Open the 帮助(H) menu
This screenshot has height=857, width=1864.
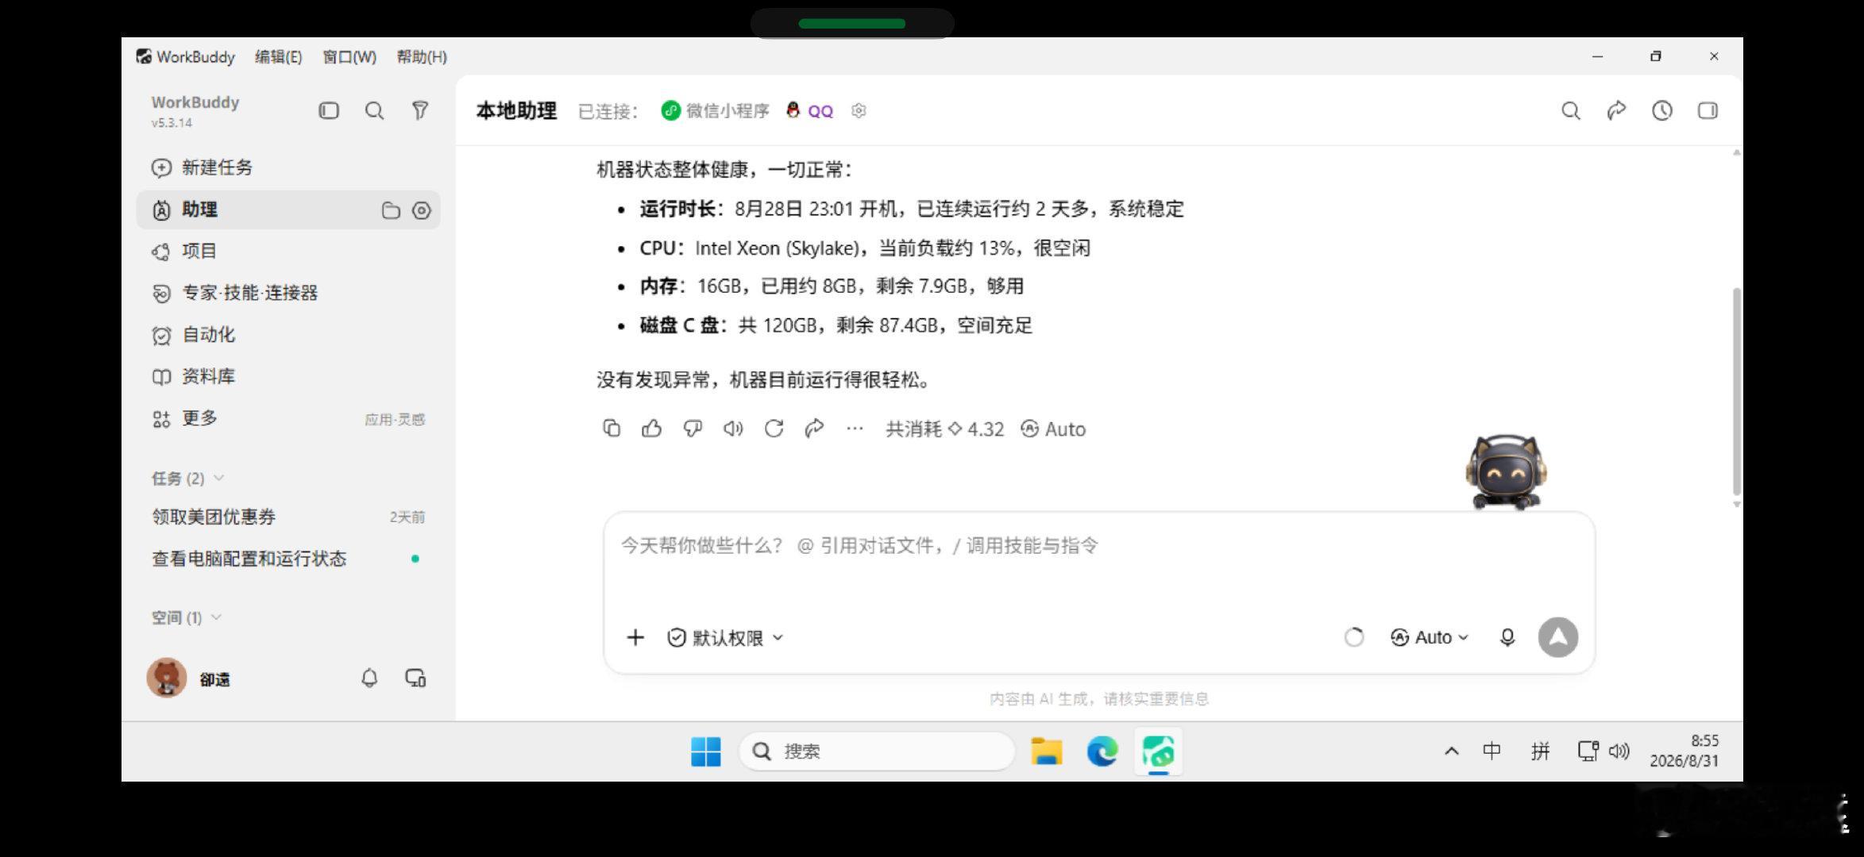(x=422, y=57)
